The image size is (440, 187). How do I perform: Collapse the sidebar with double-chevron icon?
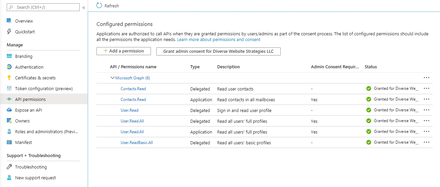coord(84,7)
